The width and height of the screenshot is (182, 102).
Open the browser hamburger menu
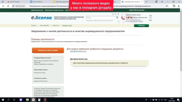click(162, 2)
